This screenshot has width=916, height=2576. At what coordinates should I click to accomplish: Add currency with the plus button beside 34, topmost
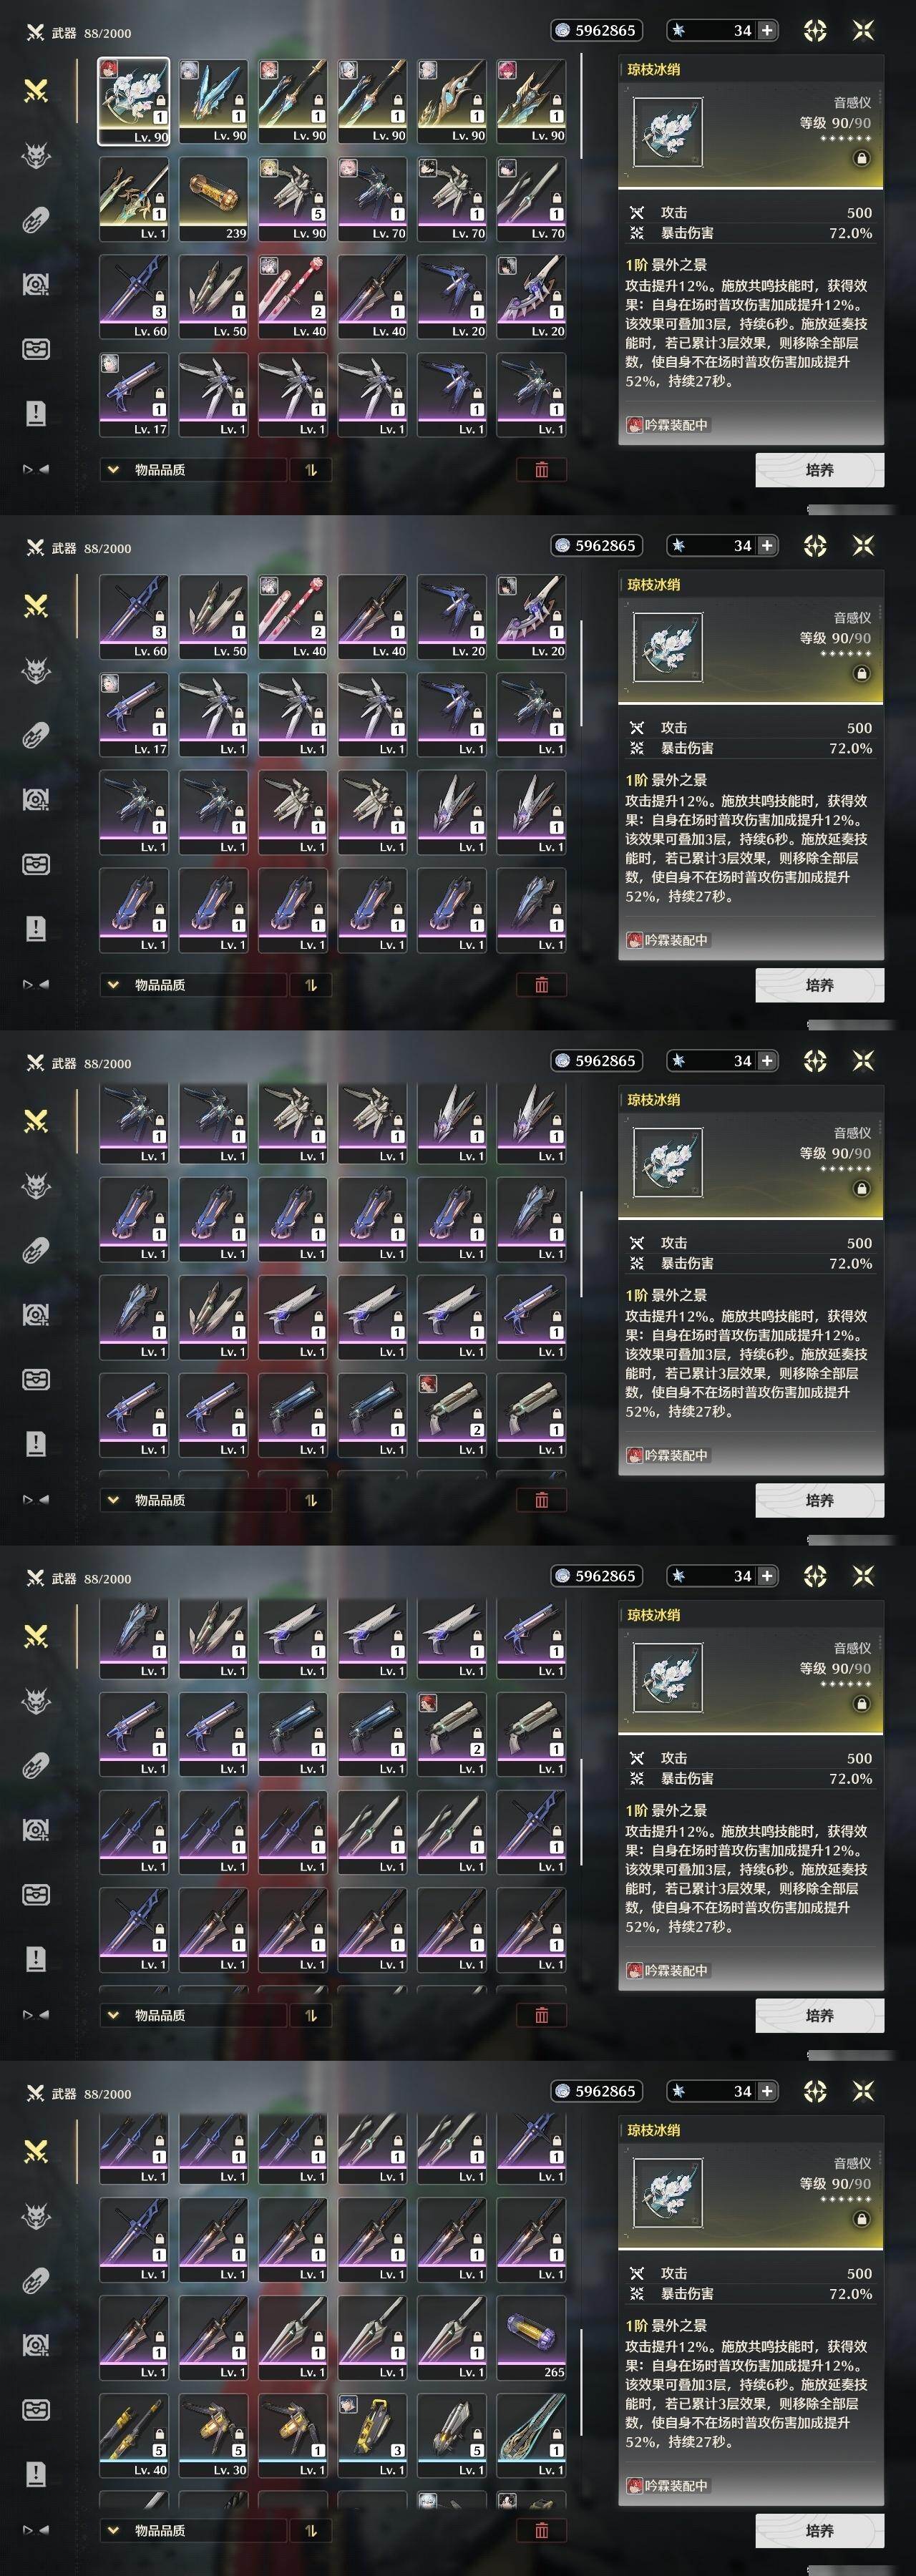pyautogui.click(x=767, y=30)
